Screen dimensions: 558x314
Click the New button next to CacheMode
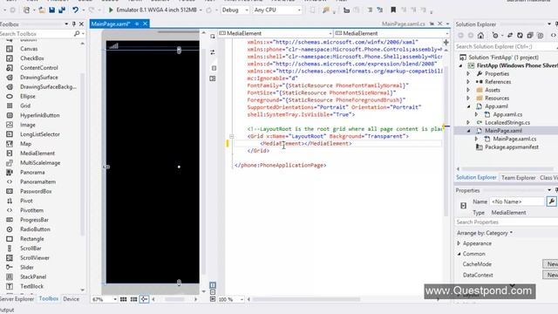click(550, 263)
